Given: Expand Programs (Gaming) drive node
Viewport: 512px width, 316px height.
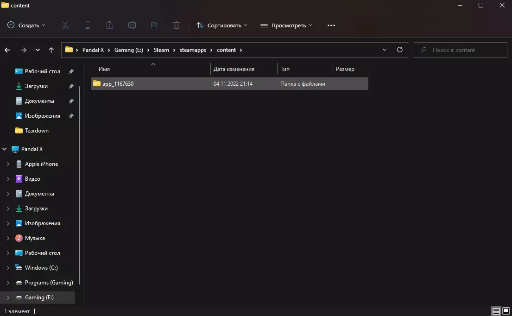Looking at the screenshot, I should (x=8, y=283).
